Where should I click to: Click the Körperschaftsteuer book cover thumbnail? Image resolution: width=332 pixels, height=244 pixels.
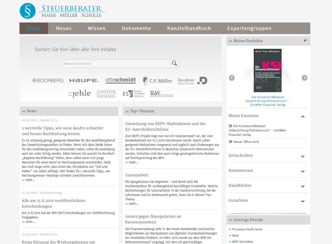[268, 70]
